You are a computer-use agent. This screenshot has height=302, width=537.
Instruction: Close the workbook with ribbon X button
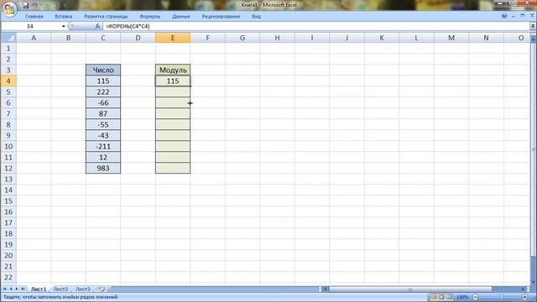(532, 16)
